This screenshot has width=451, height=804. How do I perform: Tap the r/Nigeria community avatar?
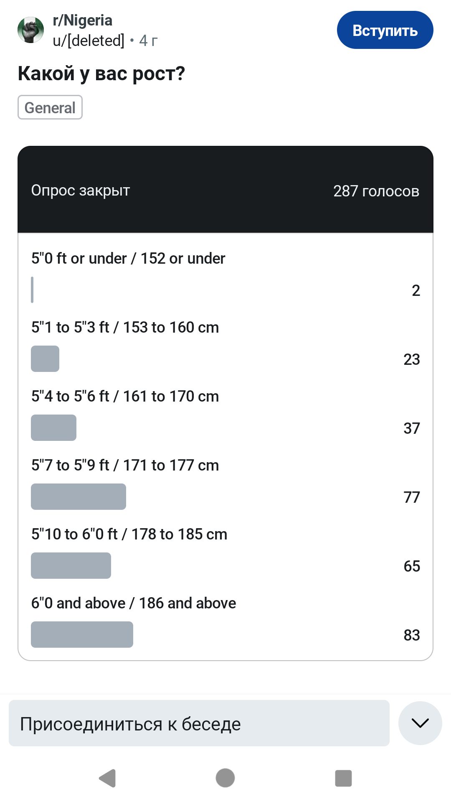coord(30,30)
